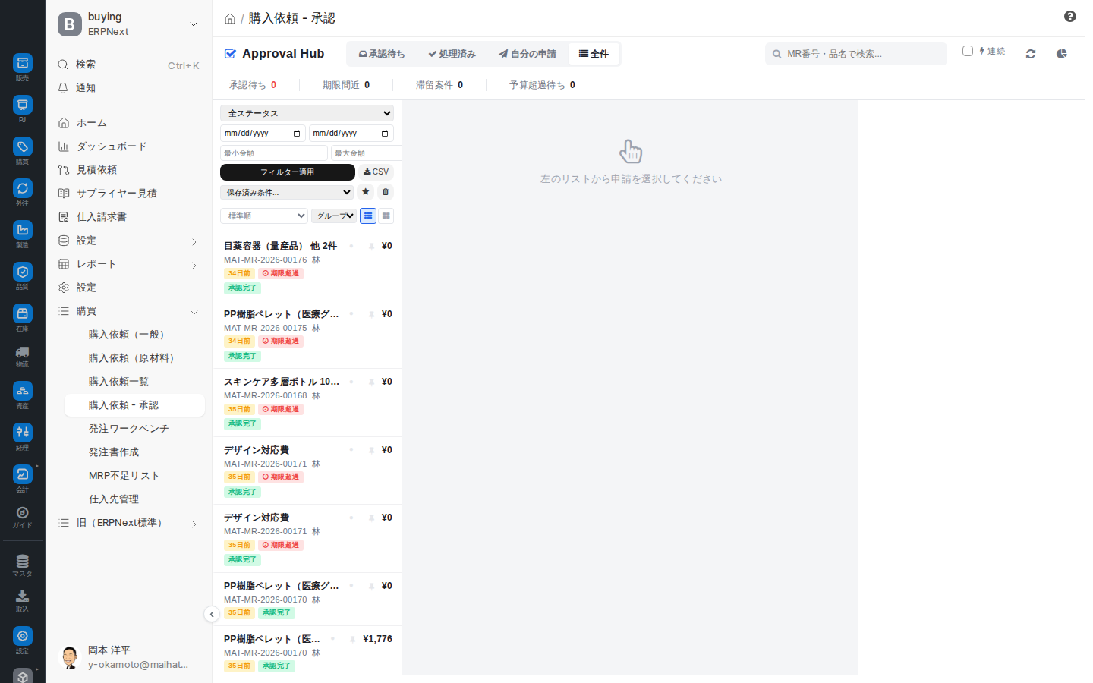
Task: Click the help question mark icon
Action: 1069,17
